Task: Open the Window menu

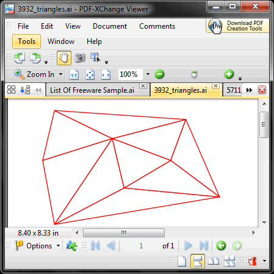Action: [x=61, y=41]
